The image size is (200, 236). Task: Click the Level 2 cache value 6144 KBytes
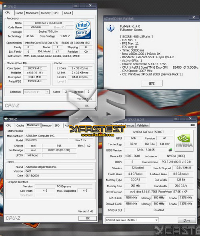[x=80, y=77]
